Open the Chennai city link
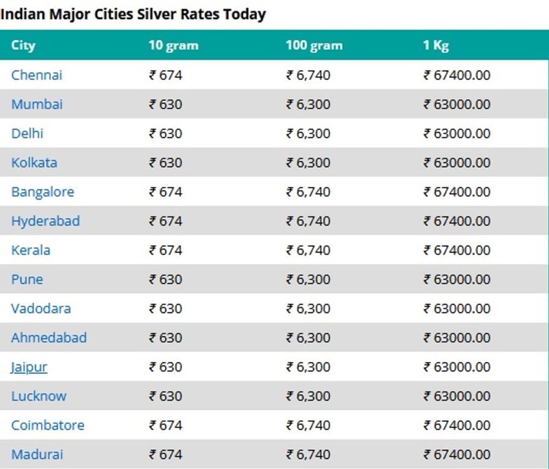 pyautogui.click(x=37, y=75)
